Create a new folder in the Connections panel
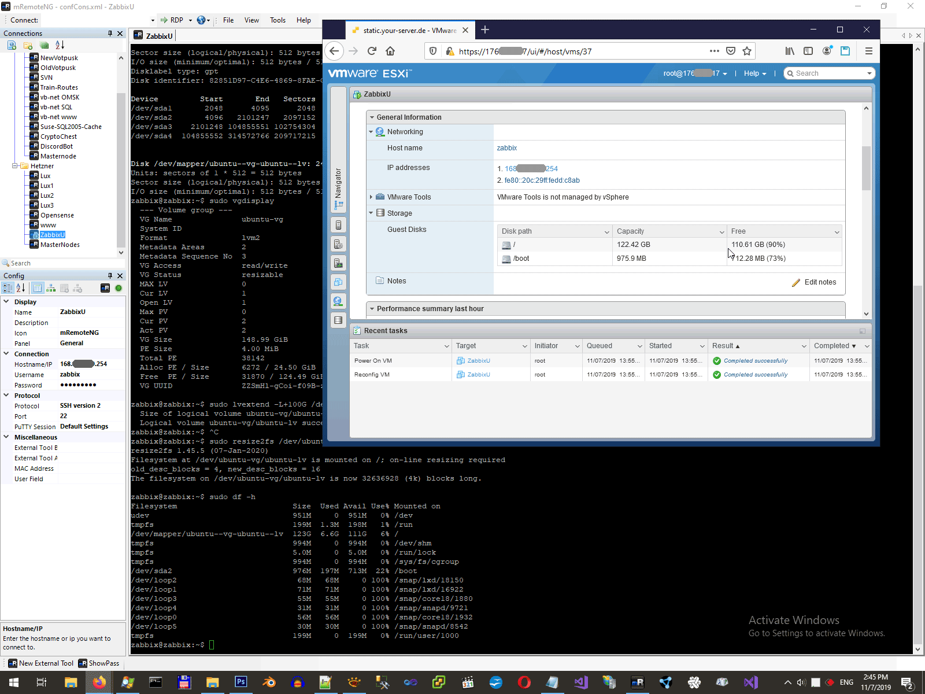The height and width of the screenshot is (694, 925). (27, 46)
